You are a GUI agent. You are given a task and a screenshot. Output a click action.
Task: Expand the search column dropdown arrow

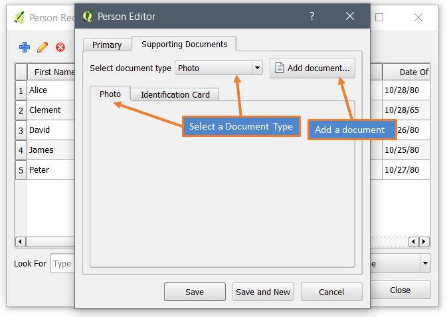tap(425, 263)
